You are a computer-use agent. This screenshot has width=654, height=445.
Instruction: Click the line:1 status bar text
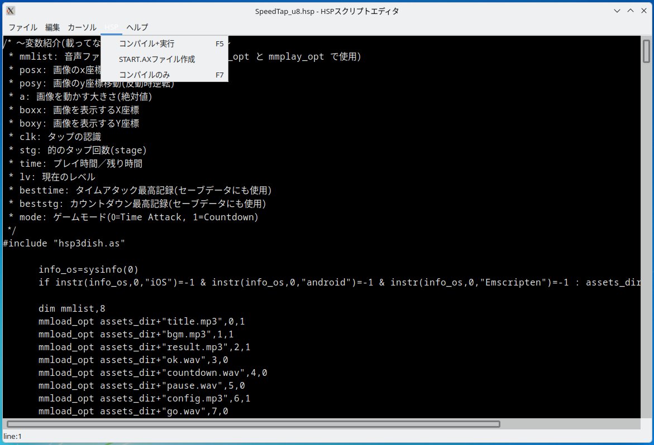pyautogui.click(x=12, y=436)
